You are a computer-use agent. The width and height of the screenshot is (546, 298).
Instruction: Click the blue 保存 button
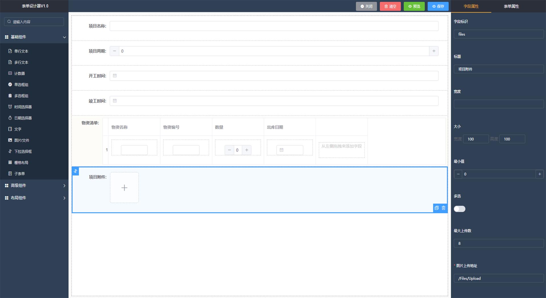438,6
